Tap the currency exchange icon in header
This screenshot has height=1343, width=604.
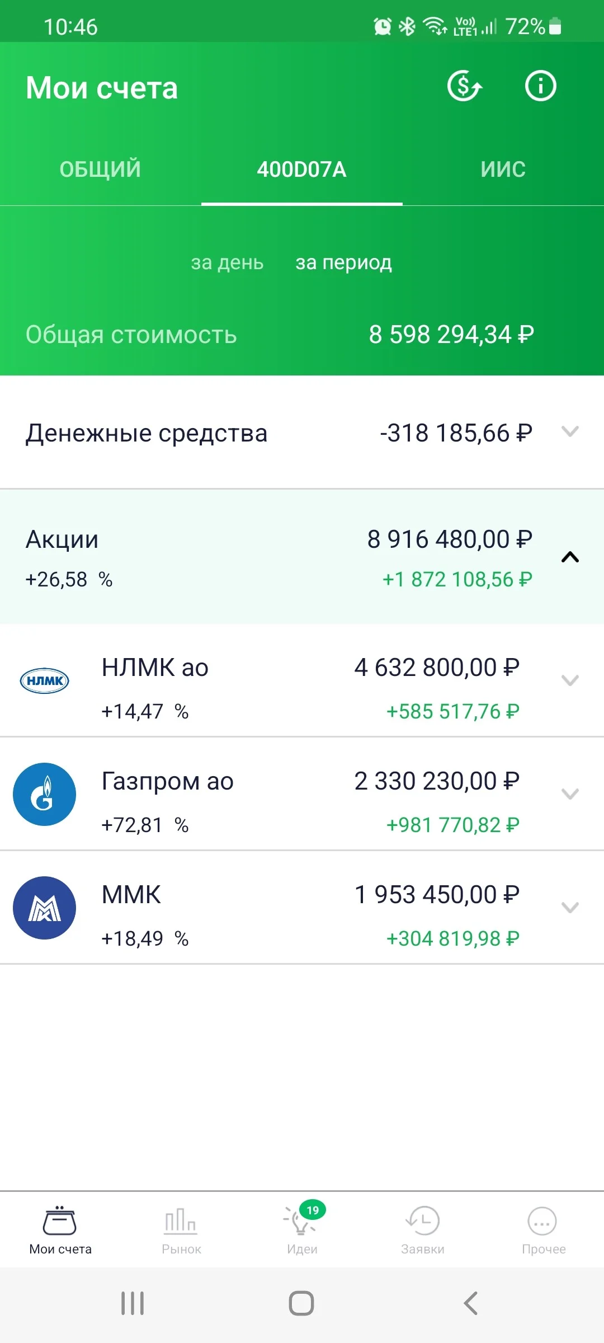point(464,86)
